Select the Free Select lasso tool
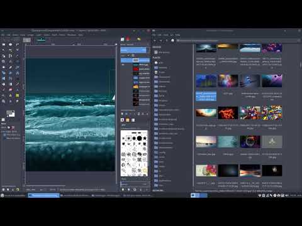This screenshot has width=302, height=226. pyautogui.click(x=17, y=45)
